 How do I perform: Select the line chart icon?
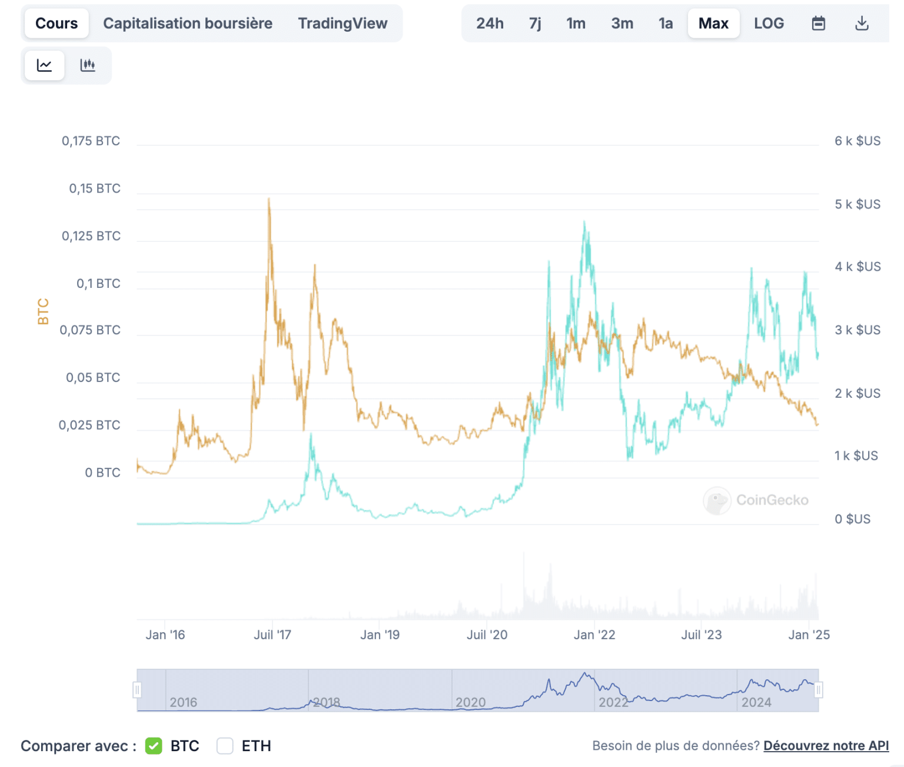point(44,65)
